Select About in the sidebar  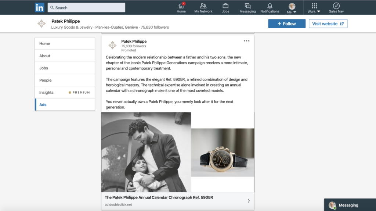[x=65, y=56]
